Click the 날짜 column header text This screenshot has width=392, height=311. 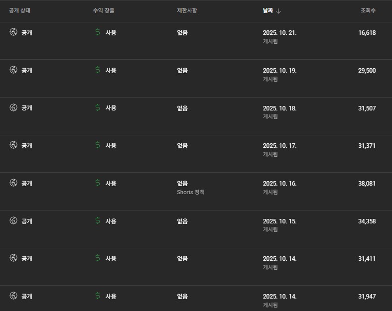click(x=268, y=10)
